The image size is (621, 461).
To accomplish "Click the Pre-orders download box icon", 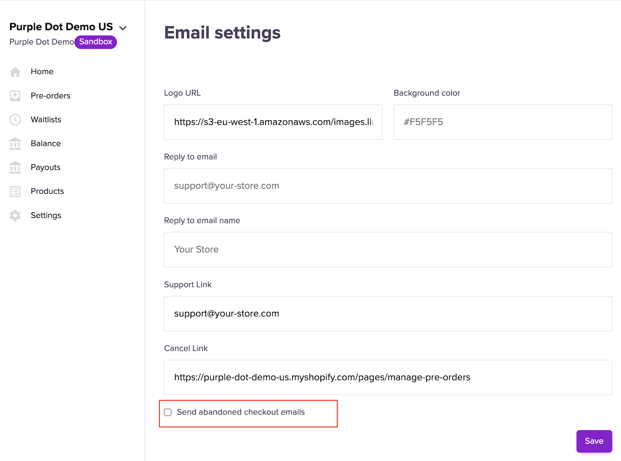I will 15,96.
